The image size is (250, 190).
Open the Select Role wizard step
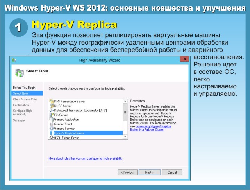coord(27,93)
